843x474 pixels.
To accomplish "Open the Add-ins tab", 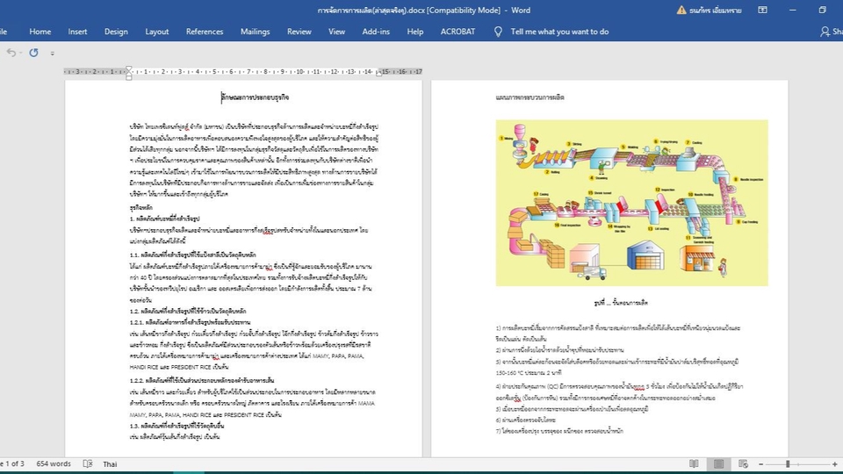I will coord(376,32).
